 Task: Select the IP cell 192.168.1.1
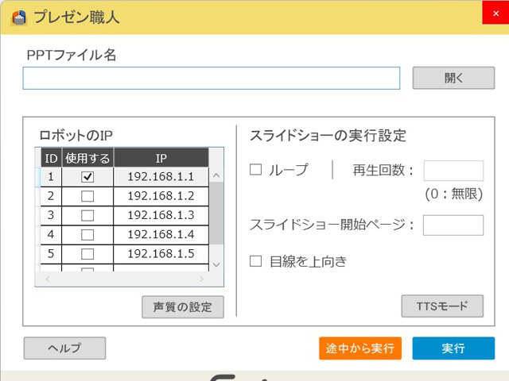(x=161, y=177)
